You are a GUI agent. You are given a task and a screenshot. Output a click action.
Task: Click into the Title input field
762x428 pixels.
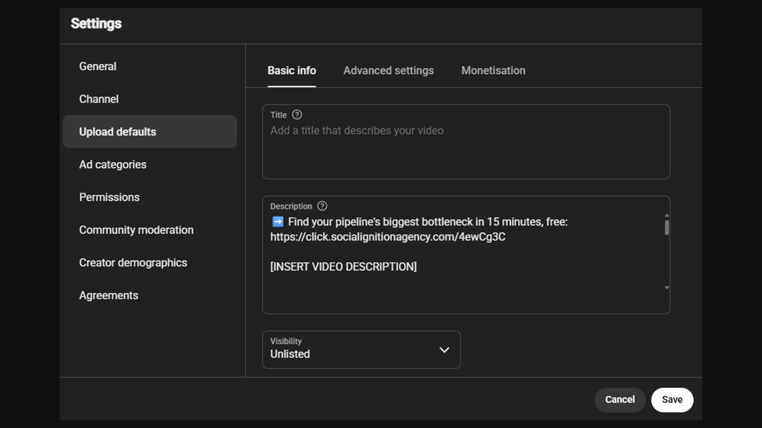tap(466, 142)
